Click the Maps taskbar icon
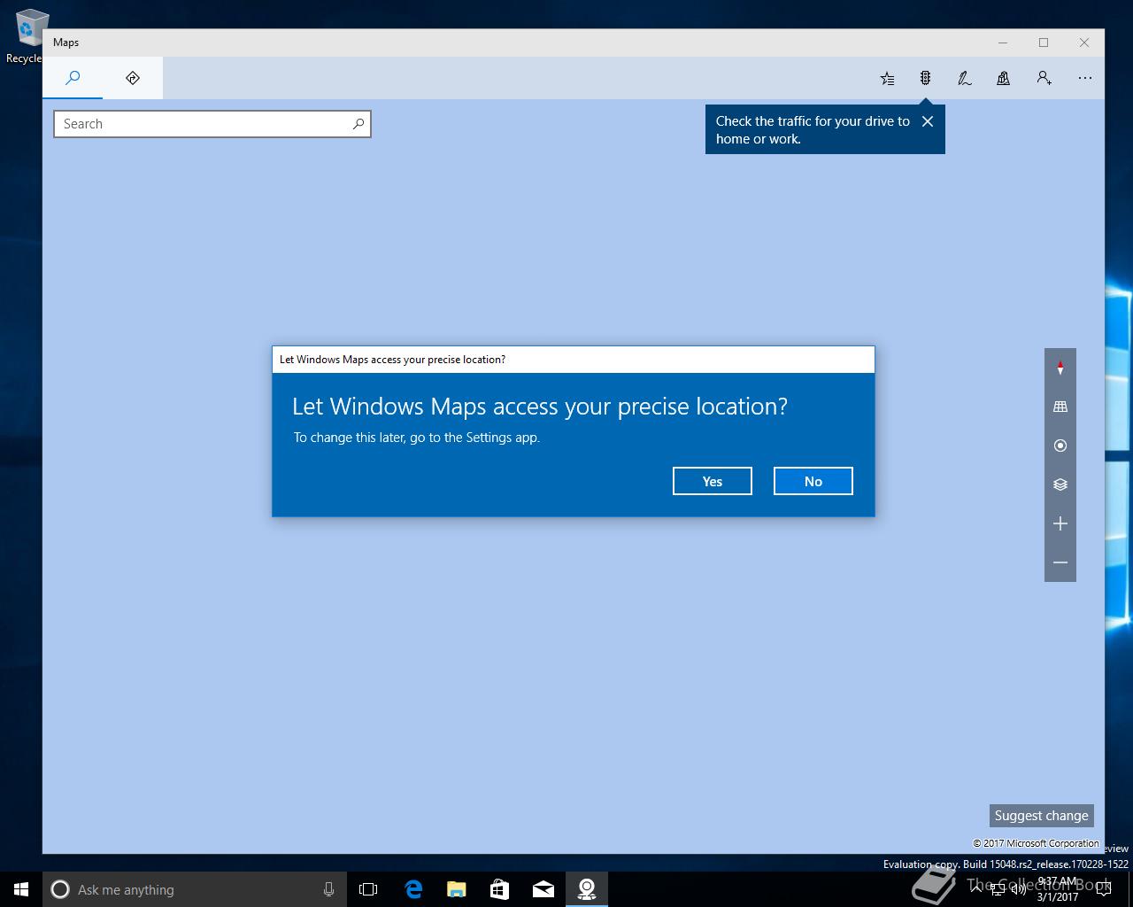Screen dimensions: 1133x907 pos(587,889)
